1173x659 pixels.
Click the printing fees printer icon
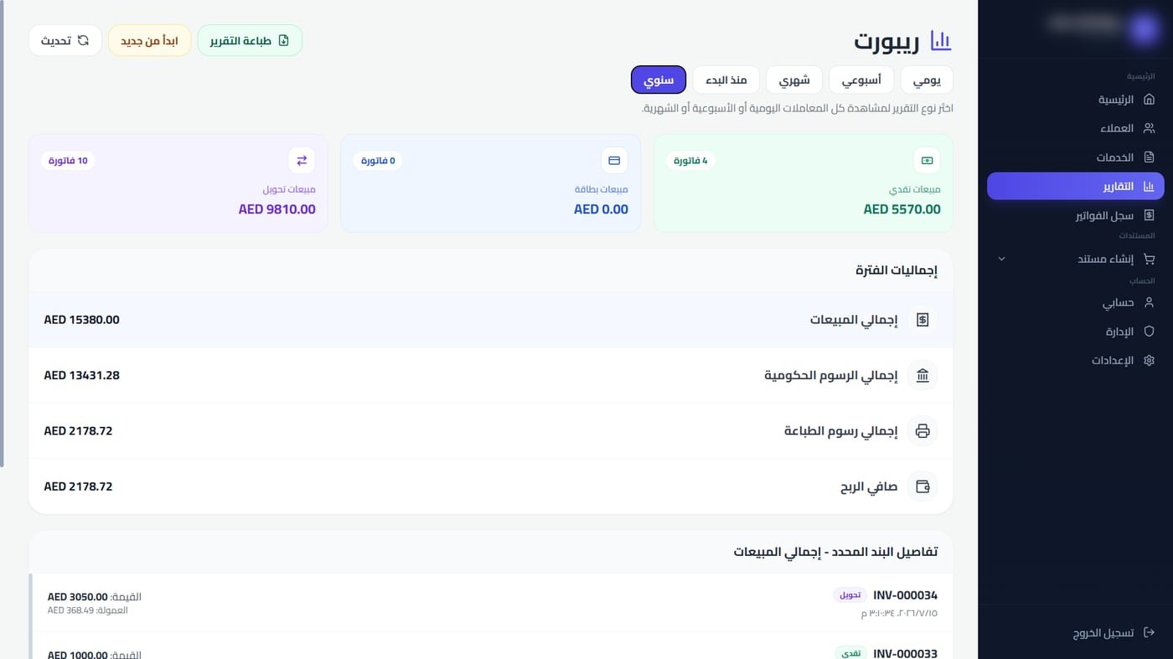point(922,430)
